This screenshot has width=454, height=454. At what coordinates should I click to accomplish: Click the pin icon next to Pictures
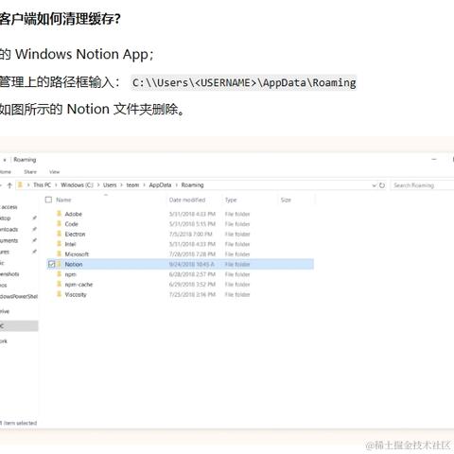[x=34, y=252]
